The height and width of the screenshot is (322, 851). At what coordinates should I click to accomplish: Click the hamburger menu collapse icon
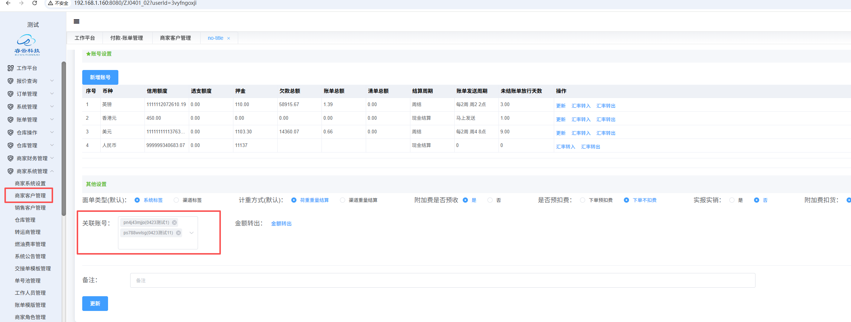(76, 21)
